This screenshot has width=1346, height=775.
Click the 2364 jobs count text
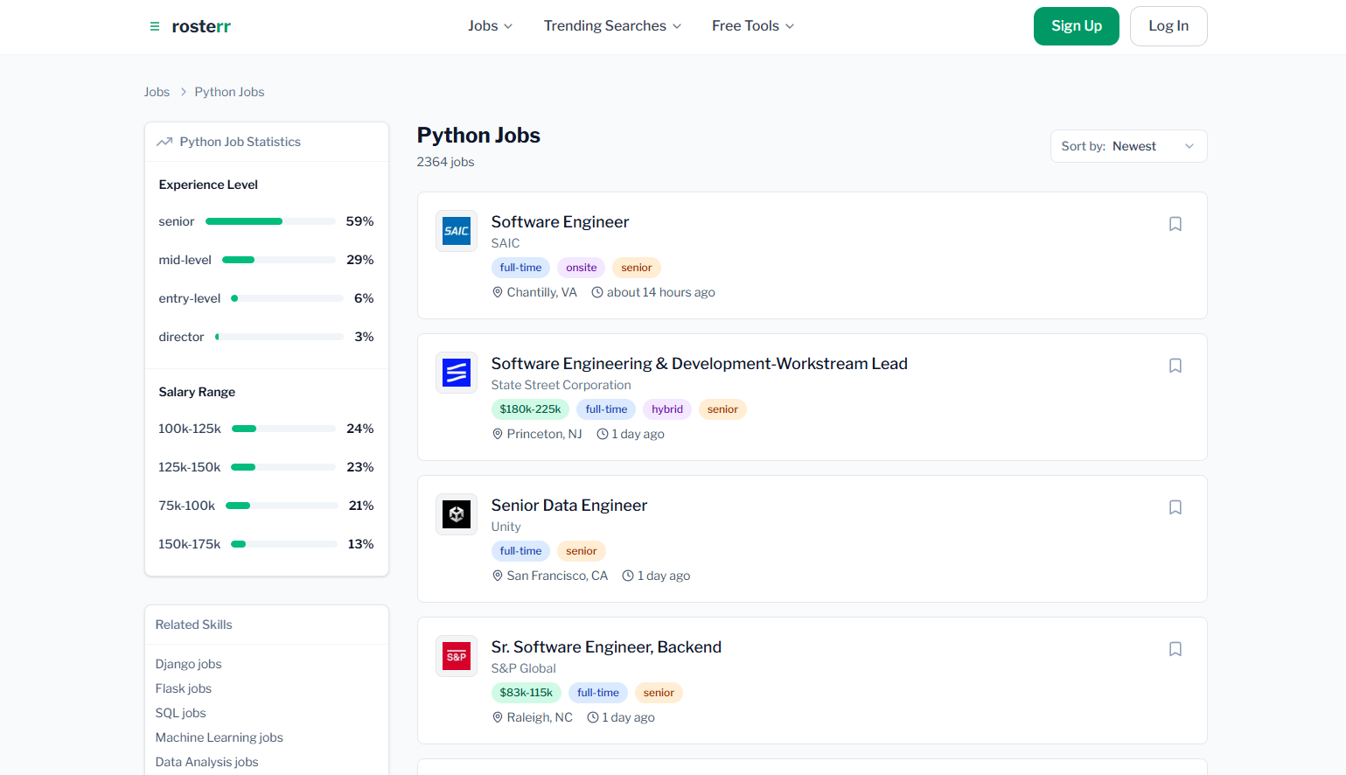tap(445, 162)
